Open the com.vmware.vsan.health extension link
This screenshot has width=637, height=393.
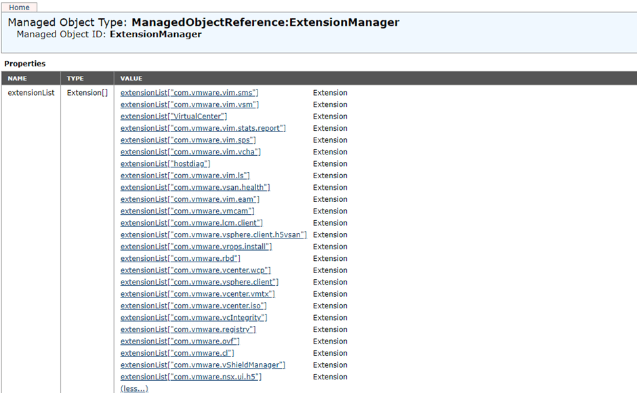click(195, 188)
